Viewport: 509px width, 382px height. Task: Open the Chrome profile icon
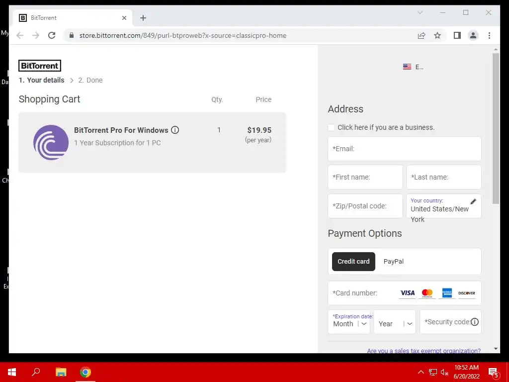[x=473, y=35]
